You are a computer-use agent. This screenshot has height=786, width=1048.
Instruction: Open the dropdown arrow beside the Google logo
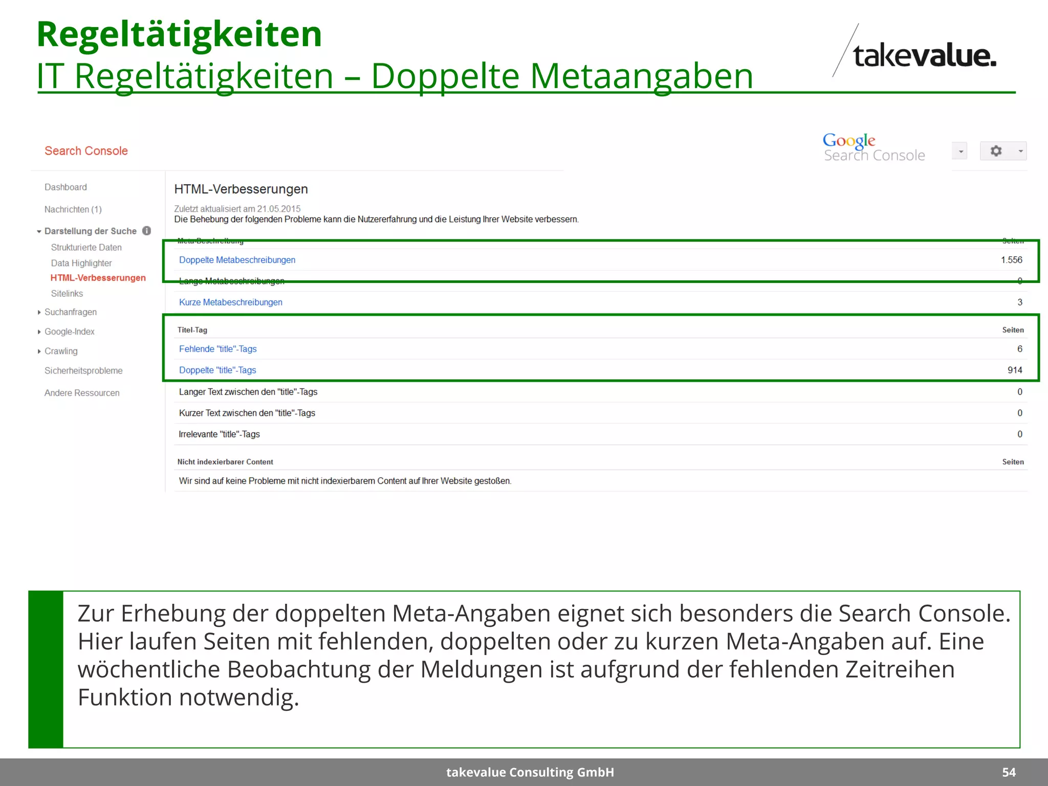[x=960, y=151]
